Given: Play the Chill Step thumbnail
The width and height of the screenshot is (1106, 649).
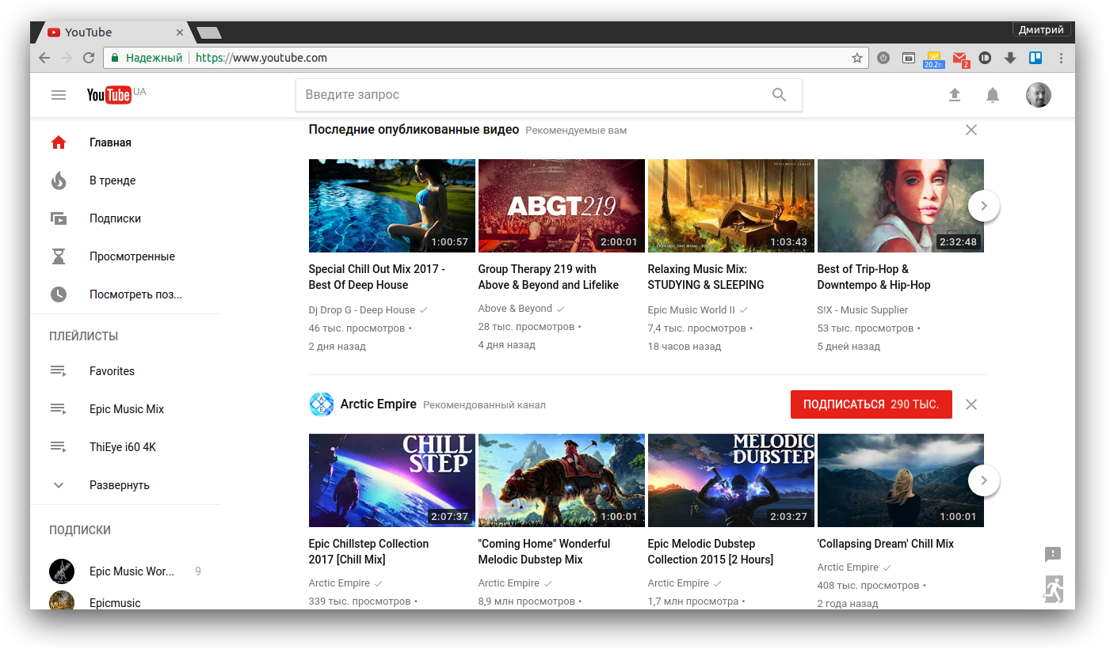Looking at the screenshot, I should tap(392, 480).
